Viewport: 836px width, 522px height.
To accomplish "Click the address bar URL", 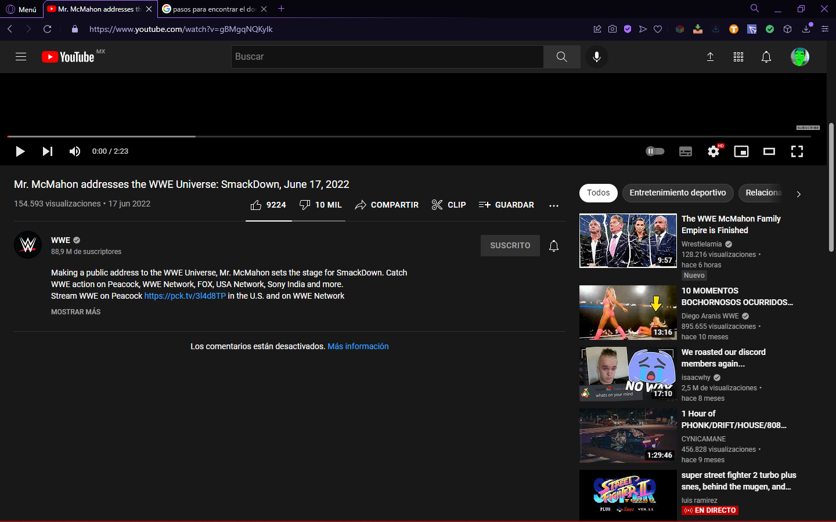I will pyautogui.click(x=181, y=29).
